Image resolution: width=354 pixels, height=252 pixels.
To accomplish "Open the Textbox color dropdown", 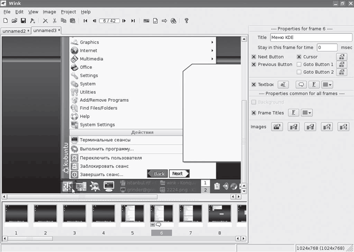I will (x=328, y=85).
